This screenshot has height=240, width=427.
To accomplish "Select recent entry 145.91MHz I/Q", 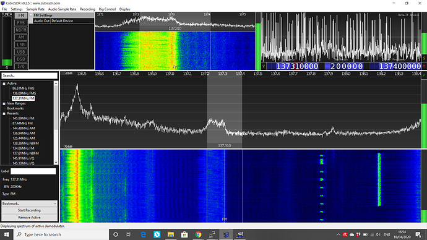I will point(24,158).
